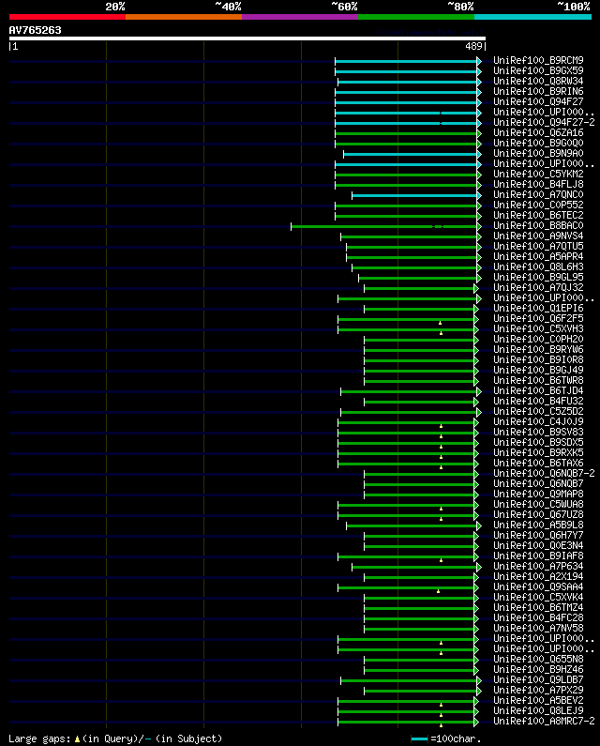Viewport: 600px width, 746px height.
Task: Click the UniRef100_A7QTU5 label
Action: click(x=538, y=247)
